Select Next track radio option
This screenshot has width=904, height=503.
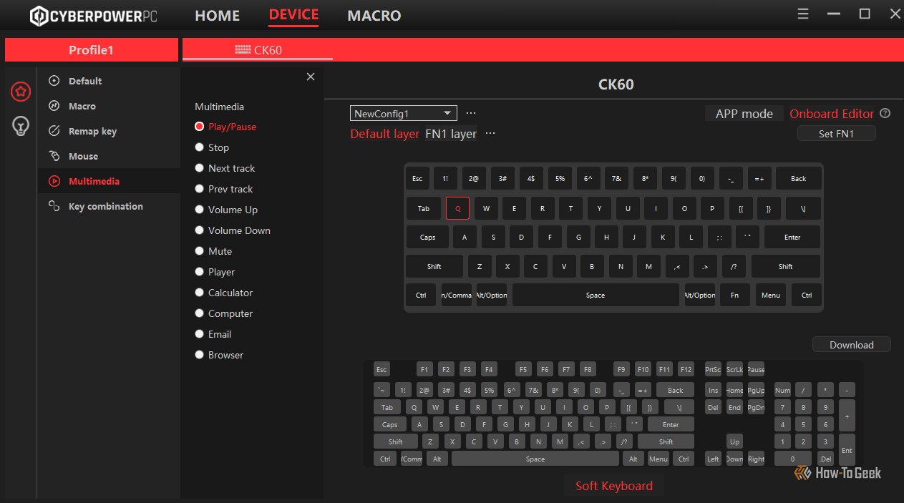[200, 168]
